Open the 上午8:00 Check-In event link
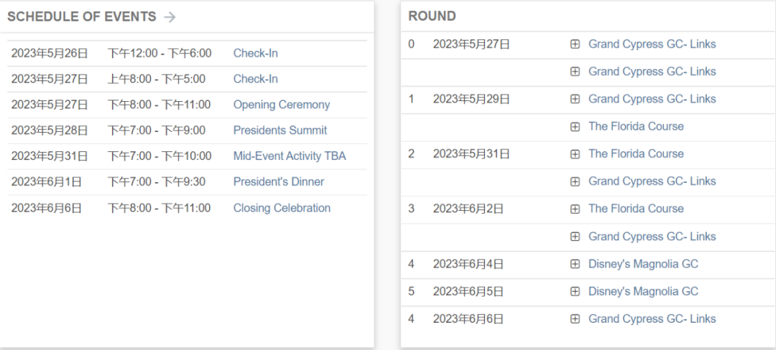 (256, 79)
